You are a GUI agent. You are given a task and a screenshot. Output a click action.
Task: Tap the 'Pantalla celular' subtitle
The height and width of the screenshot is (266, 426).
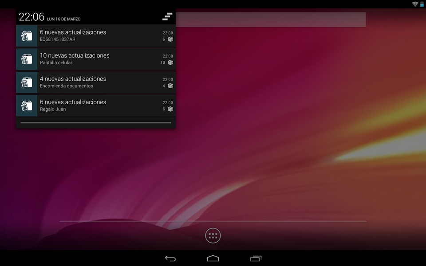56,63
